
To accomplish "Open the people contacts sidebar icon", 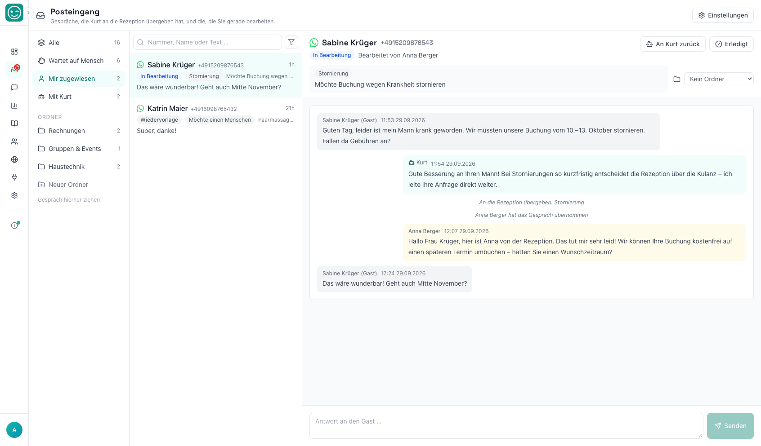I will pyautogui.click(x=14, y=141).
